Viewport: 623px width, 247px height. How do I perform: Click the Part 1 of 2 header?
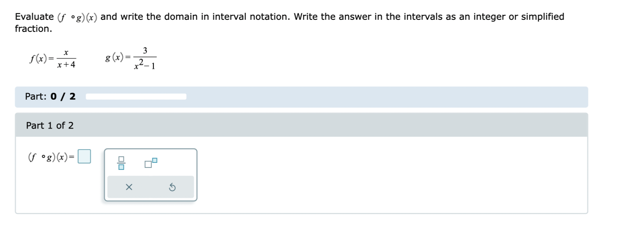click(x=50, y=125)
